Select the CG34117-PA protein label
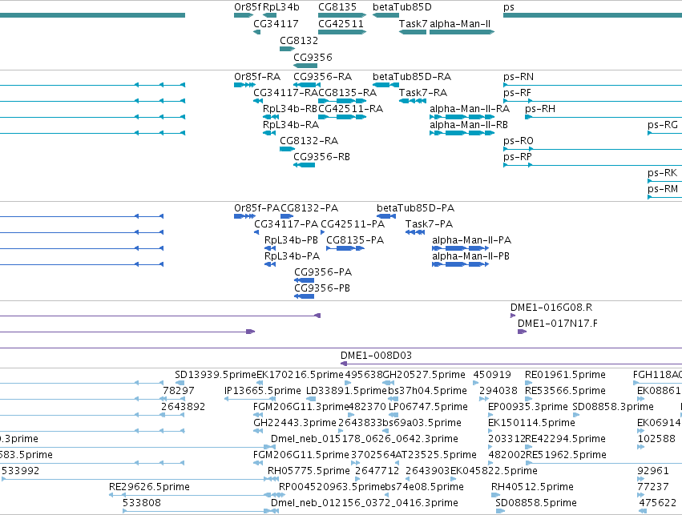Screen dimensions: 682x515 point(286,224)
